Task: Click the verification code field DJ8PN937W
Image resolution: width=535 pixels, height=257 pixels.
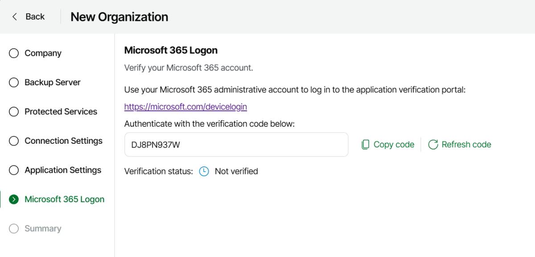Action: [x=236, y=145]
